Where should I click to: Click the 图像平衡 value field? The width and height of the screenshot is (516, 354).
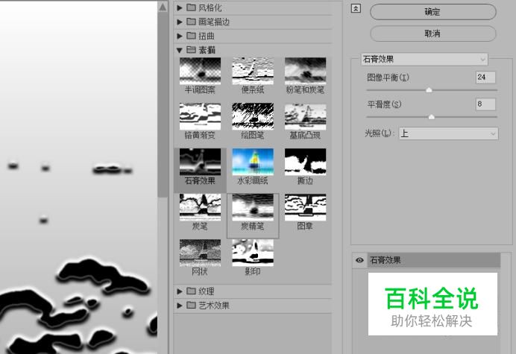(x=485, y=78)
